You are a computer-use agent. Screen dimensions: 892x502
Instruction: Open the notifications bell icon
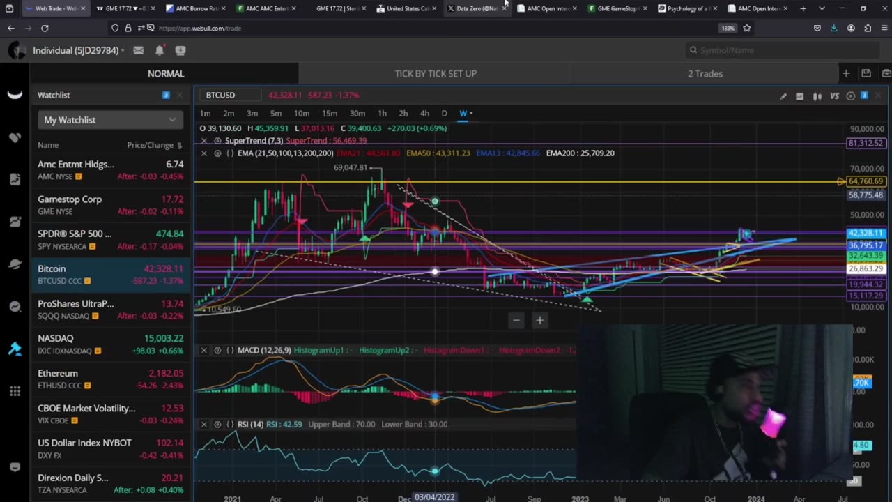(160, 50)
